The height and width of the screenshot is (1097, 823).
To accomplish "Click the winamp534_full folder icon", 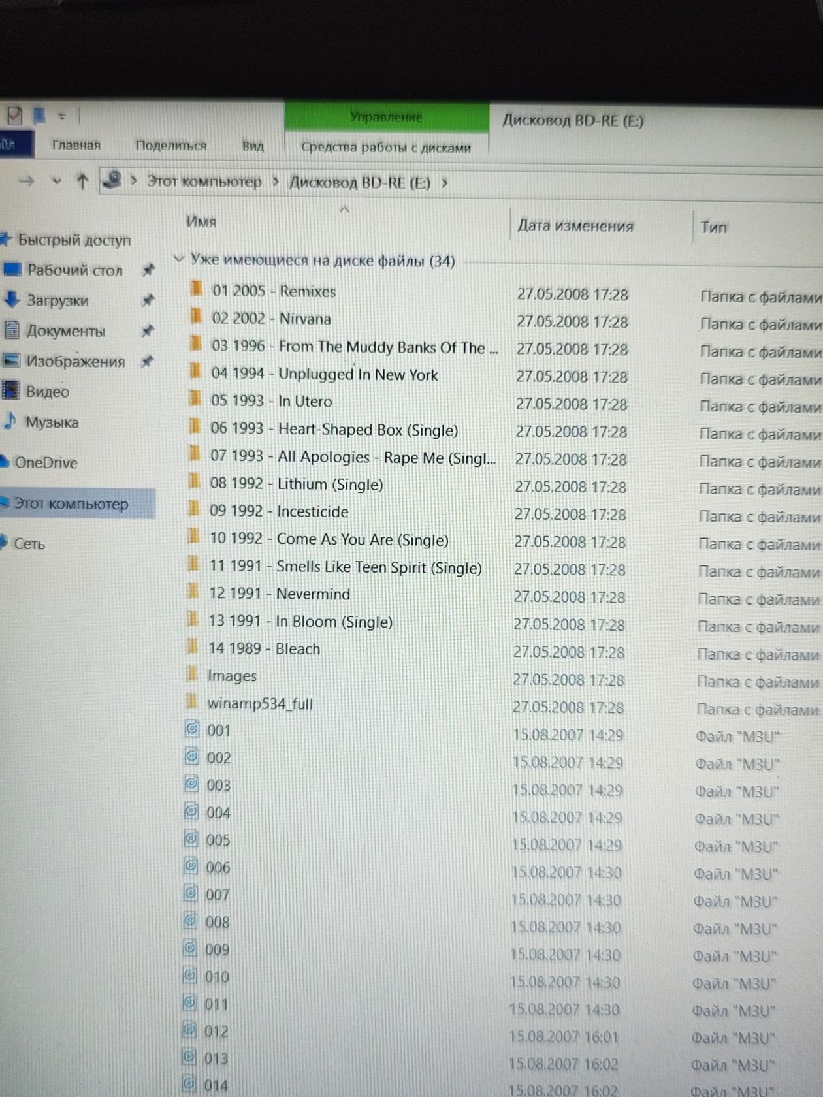I will point(191,702).
